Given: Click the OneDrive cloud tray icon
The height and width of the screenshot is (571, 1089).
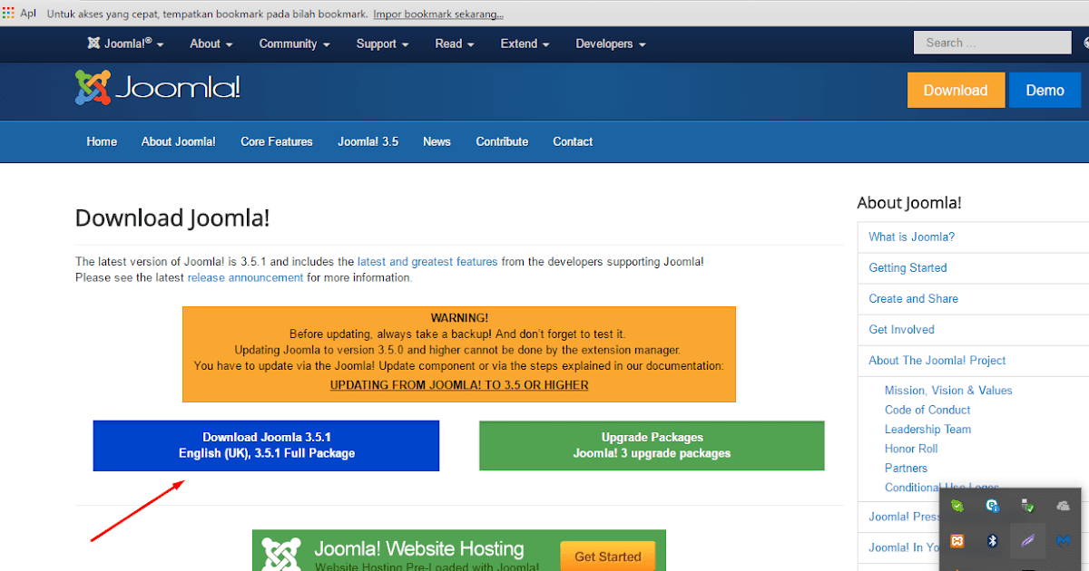Looking at the screenshot, I should [1064, 506].
